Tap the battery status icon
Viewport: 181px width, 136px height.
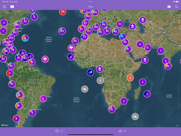pyautogui.click(x=177, y=2)
